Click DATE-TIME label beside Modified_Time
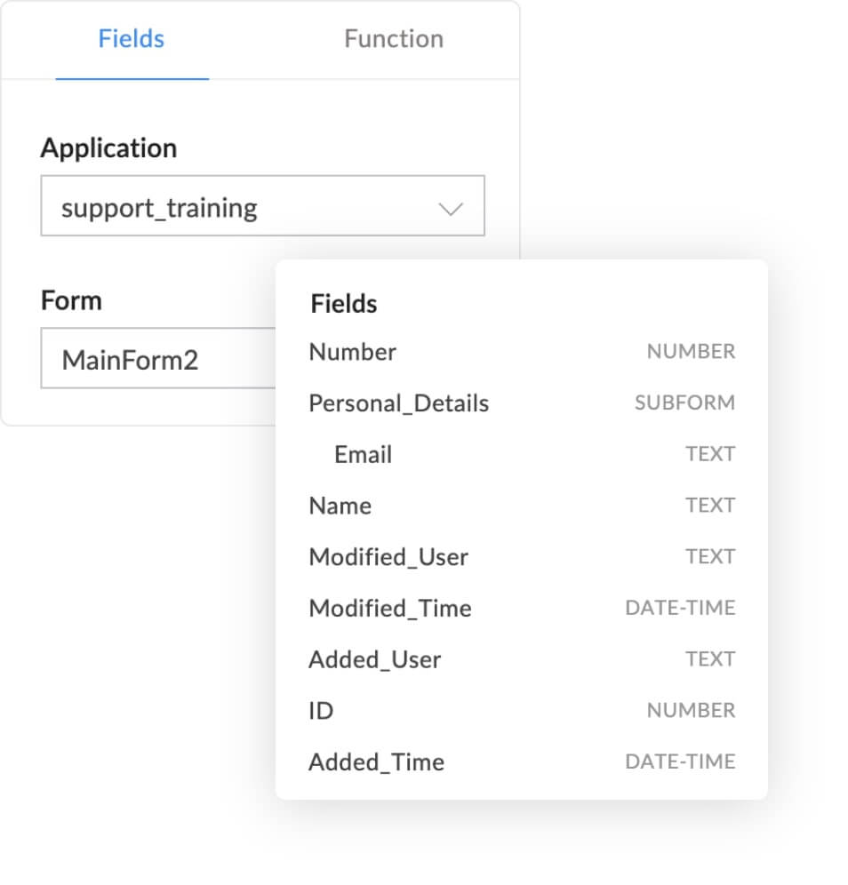The image size is (848, 885). (x=680, y=609)
